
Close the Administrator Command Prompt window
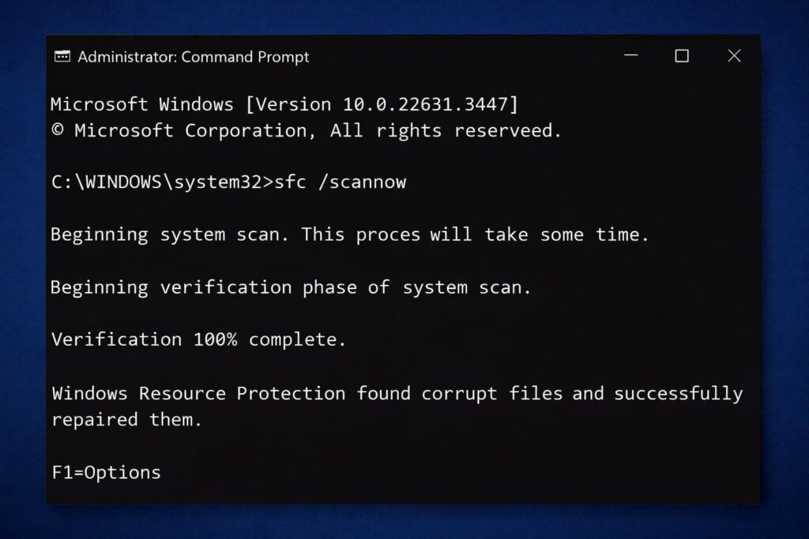click(734, 56)
